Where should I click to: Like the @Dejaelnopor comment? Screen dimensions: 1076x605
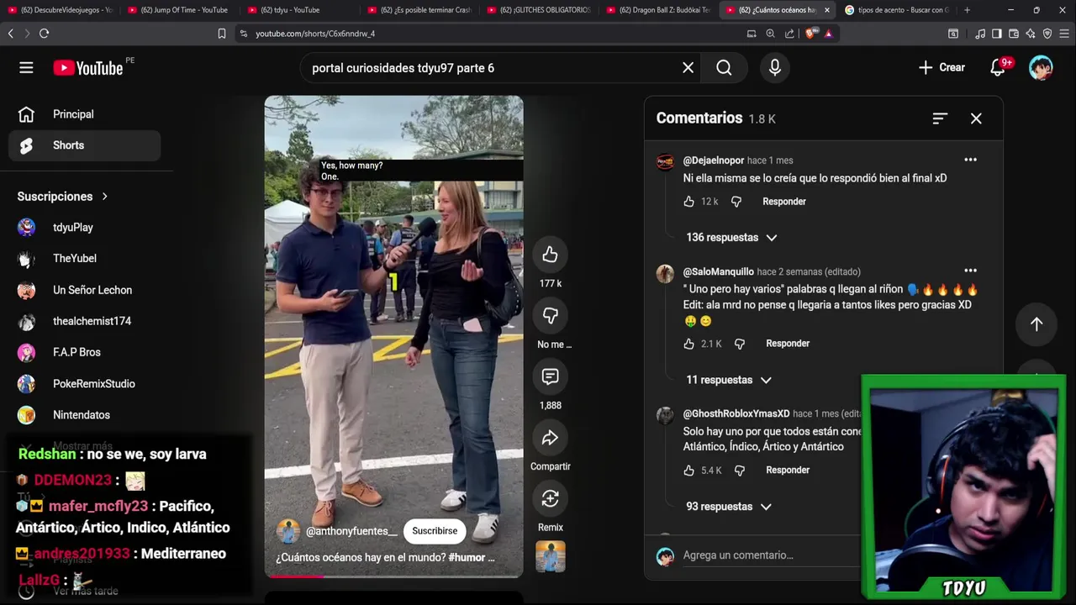[689, 202]
